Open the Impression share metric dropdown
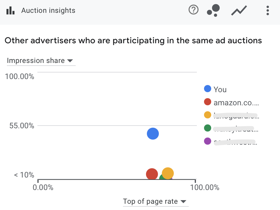 tap(41, 61)
